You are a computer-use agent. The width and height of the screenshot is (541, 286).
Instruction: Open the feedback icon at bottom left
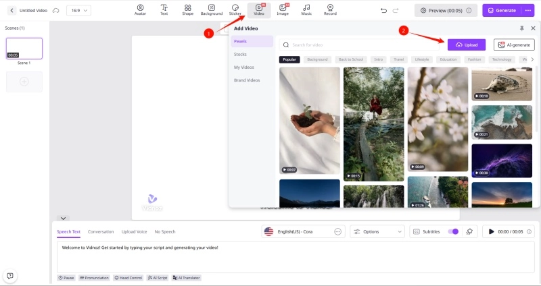[x=10, y=276]
